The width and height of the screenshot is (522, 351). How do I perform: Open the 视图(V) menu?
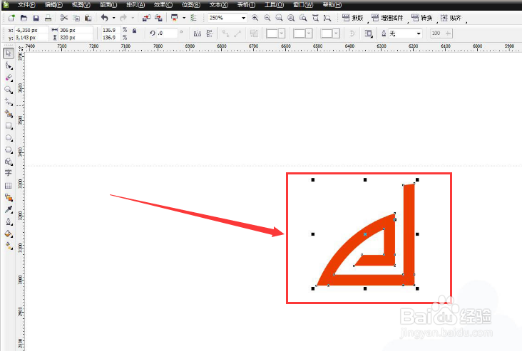pyautogui.click(x=81, y=5)
